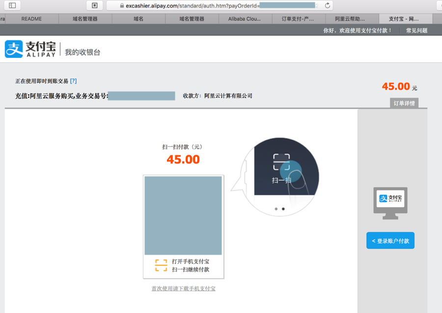Switch to the 域名 tab
442x313 pixels.
[x=138, y=19]
